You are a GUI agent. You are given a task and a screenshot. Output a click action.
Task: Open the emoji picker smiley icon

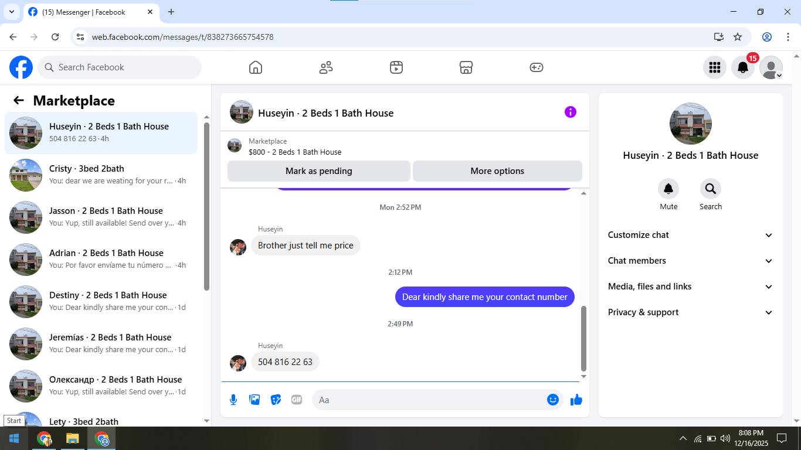(553, 400)
